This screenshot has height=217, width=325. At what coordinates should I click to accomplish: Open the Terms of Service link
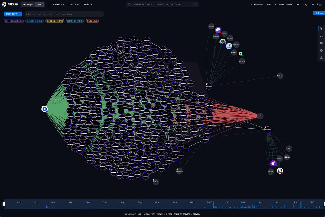[x=182, y=214]
